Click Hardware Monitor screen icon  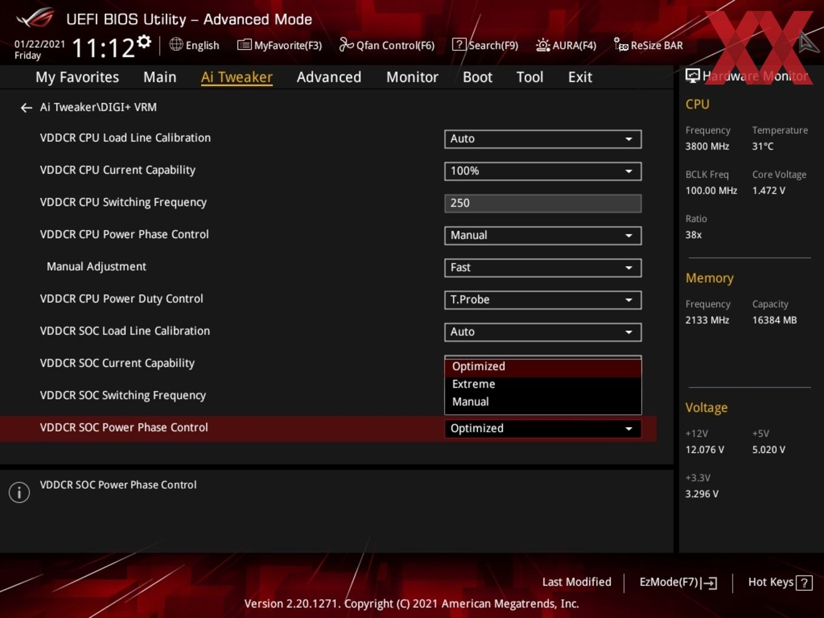click(x=693, y=76)
